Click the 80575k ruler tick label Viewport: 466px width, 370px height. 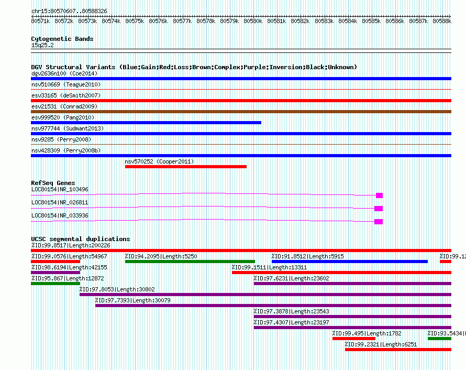point(135,21)
